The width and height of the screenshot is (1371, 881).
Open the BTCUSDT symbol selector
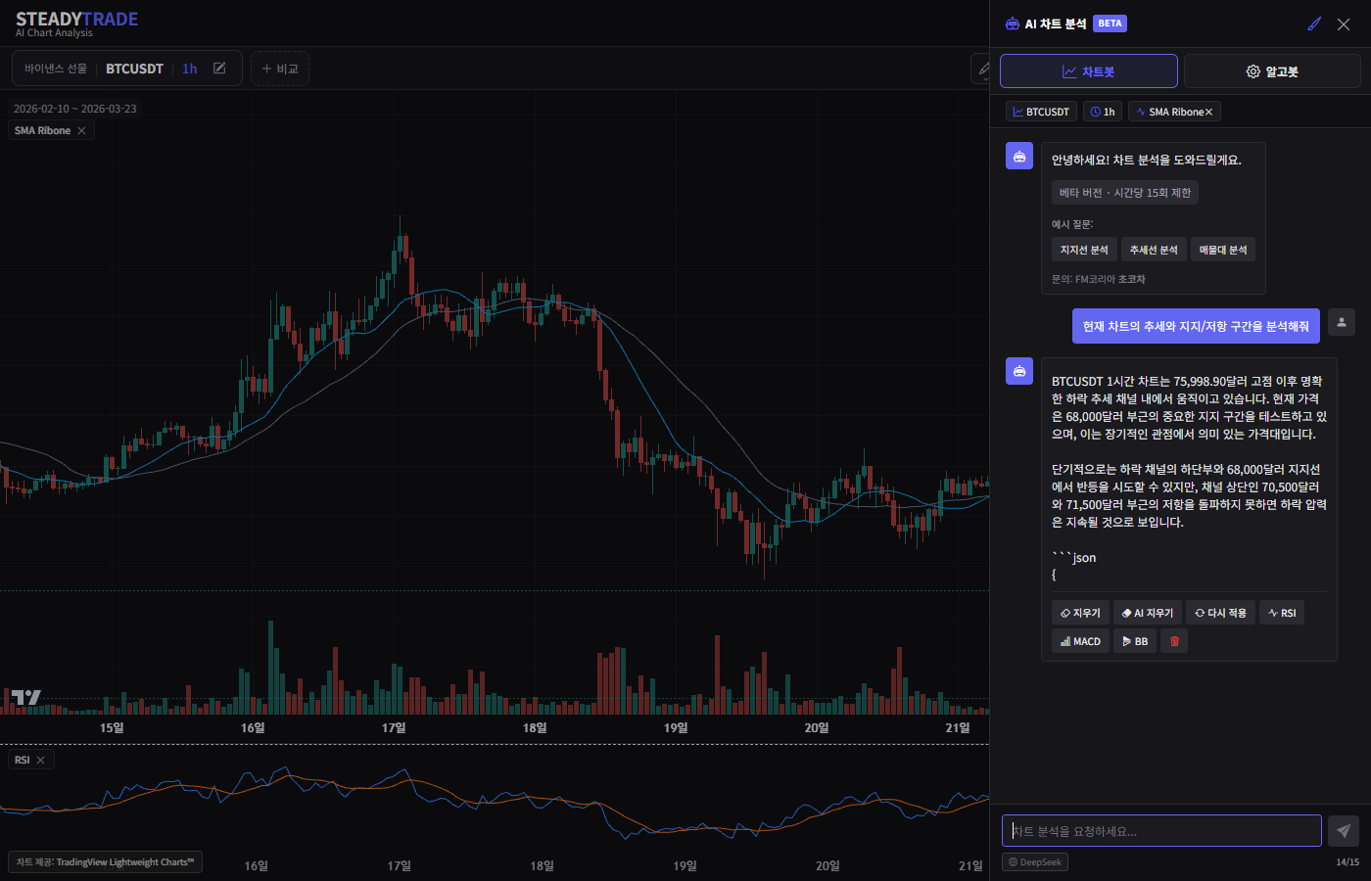(134, 69)
